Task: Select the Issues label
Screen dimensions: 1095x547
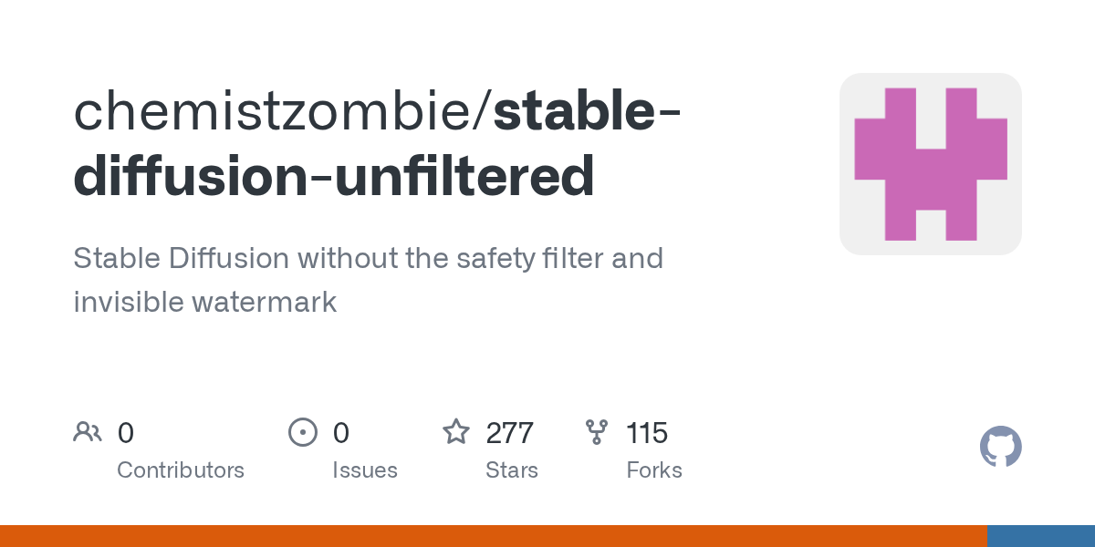Action: (x=365, y=470)
